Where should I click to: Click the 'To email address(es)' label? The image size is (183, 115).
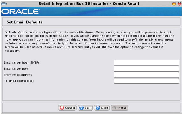(19, 81)
